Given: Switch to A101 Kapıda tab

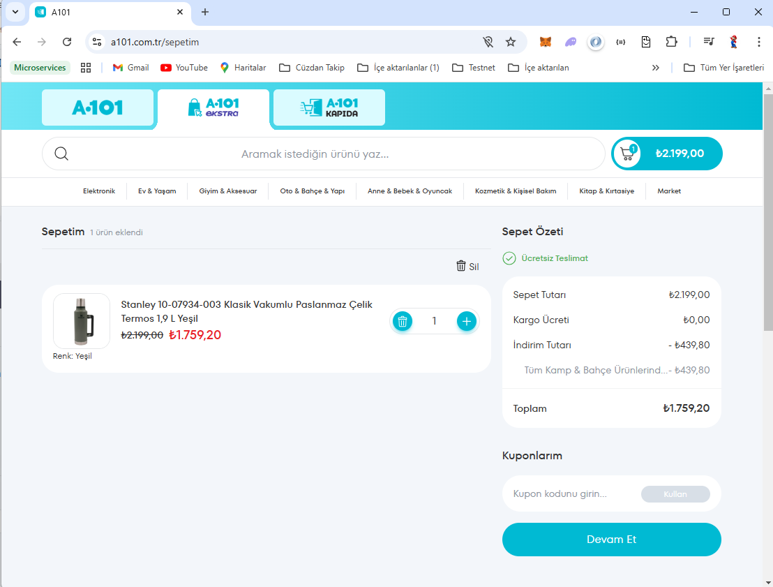Looking at the screenshot, I should pos(329,107).
